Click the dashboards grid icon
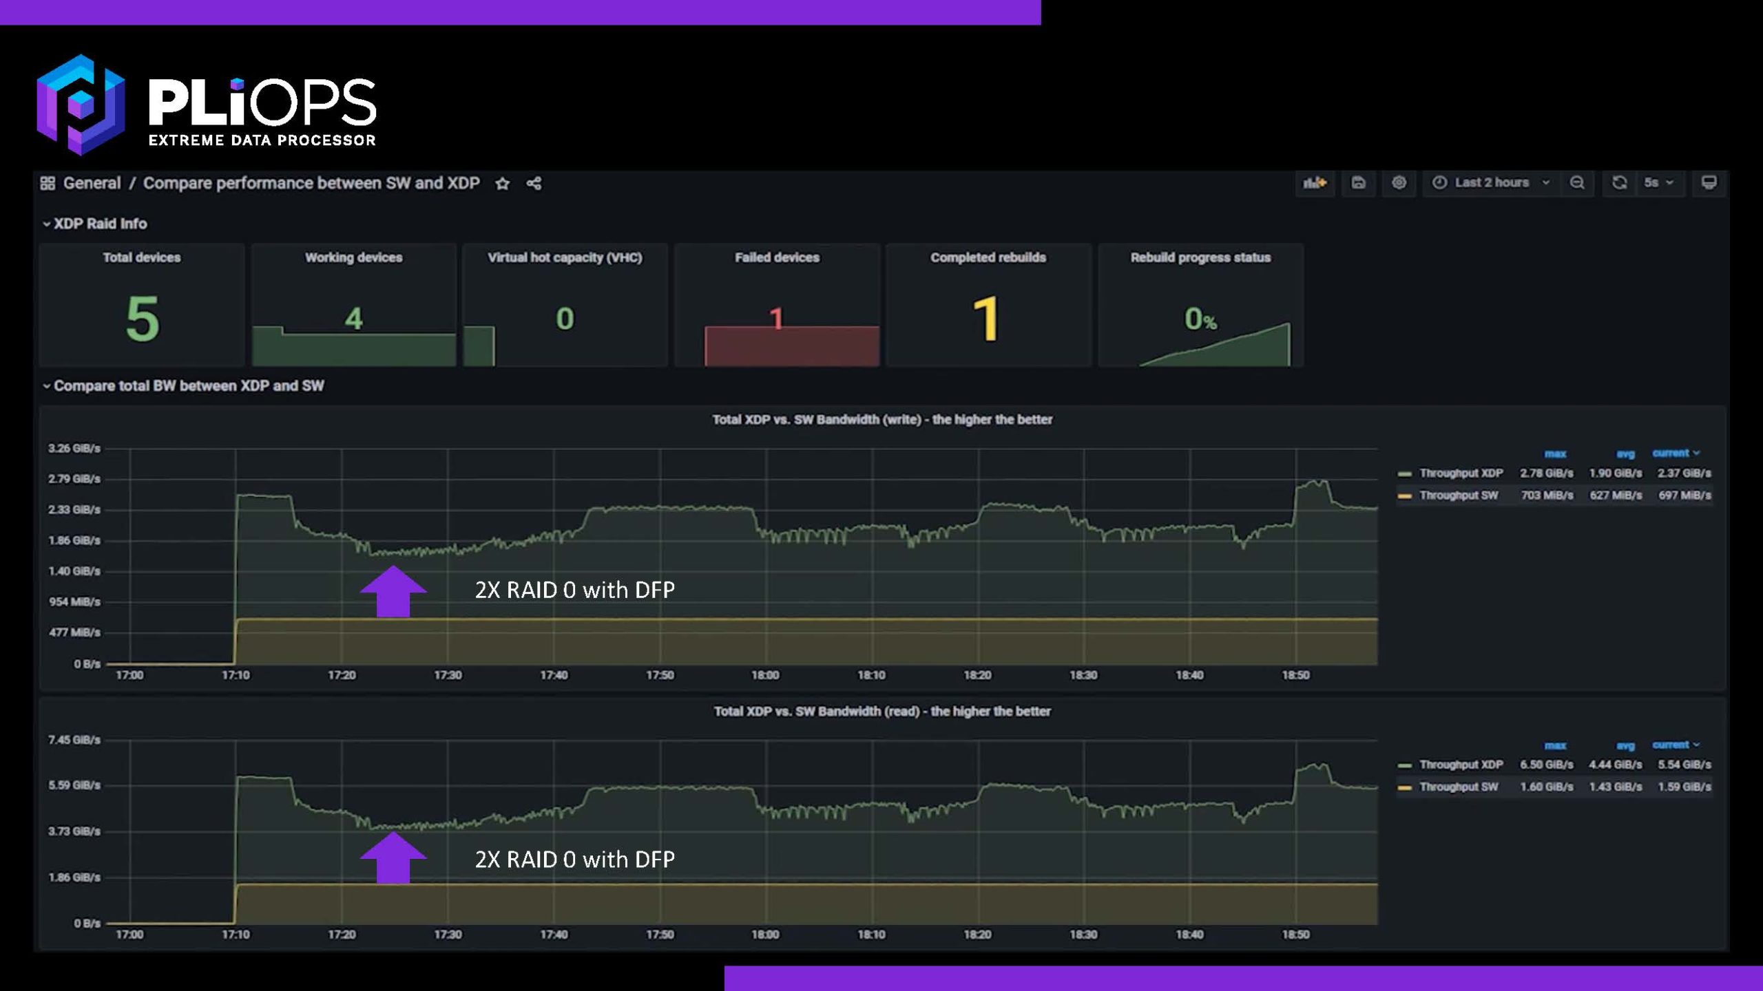 48,183
